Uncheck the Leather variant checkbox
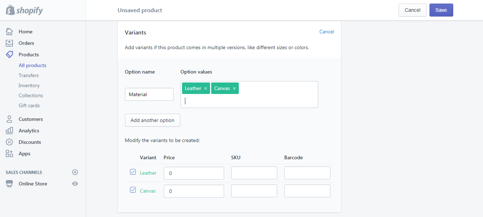 133,172
